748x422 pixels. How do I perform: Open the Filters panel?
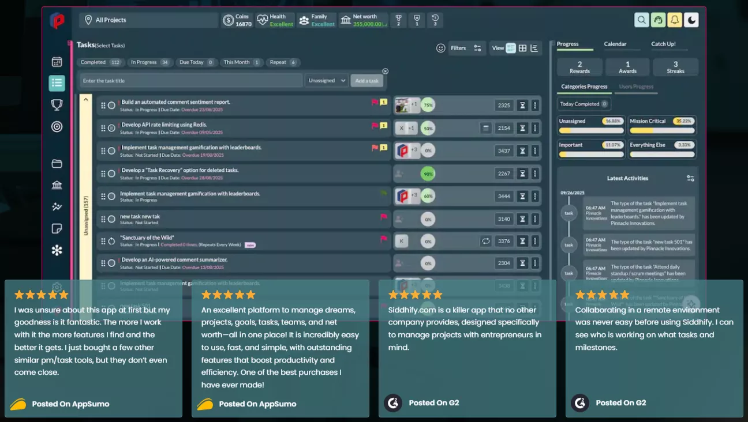click(x=467, y=48)
